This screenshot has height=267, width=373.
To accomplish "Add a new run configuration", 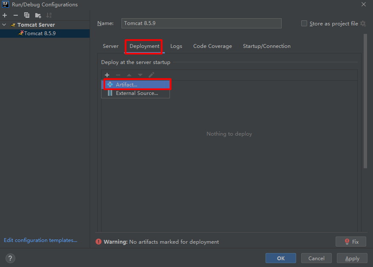I will [x=5, y=15].
